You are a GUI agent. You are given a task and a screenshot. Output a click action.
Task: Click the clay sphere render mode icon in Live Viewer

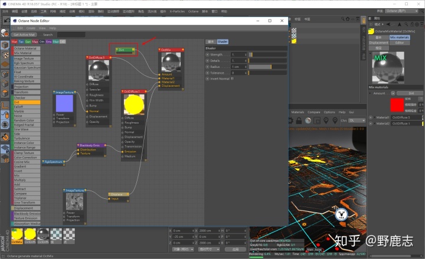click(308, 120)
